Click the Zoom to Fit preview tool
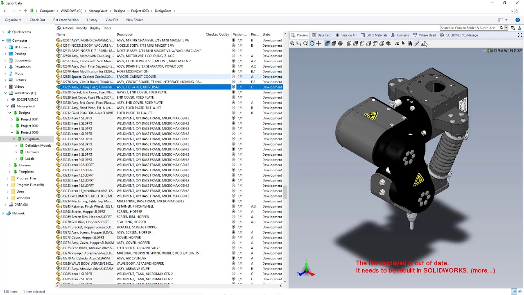 [x=292, y=43]
